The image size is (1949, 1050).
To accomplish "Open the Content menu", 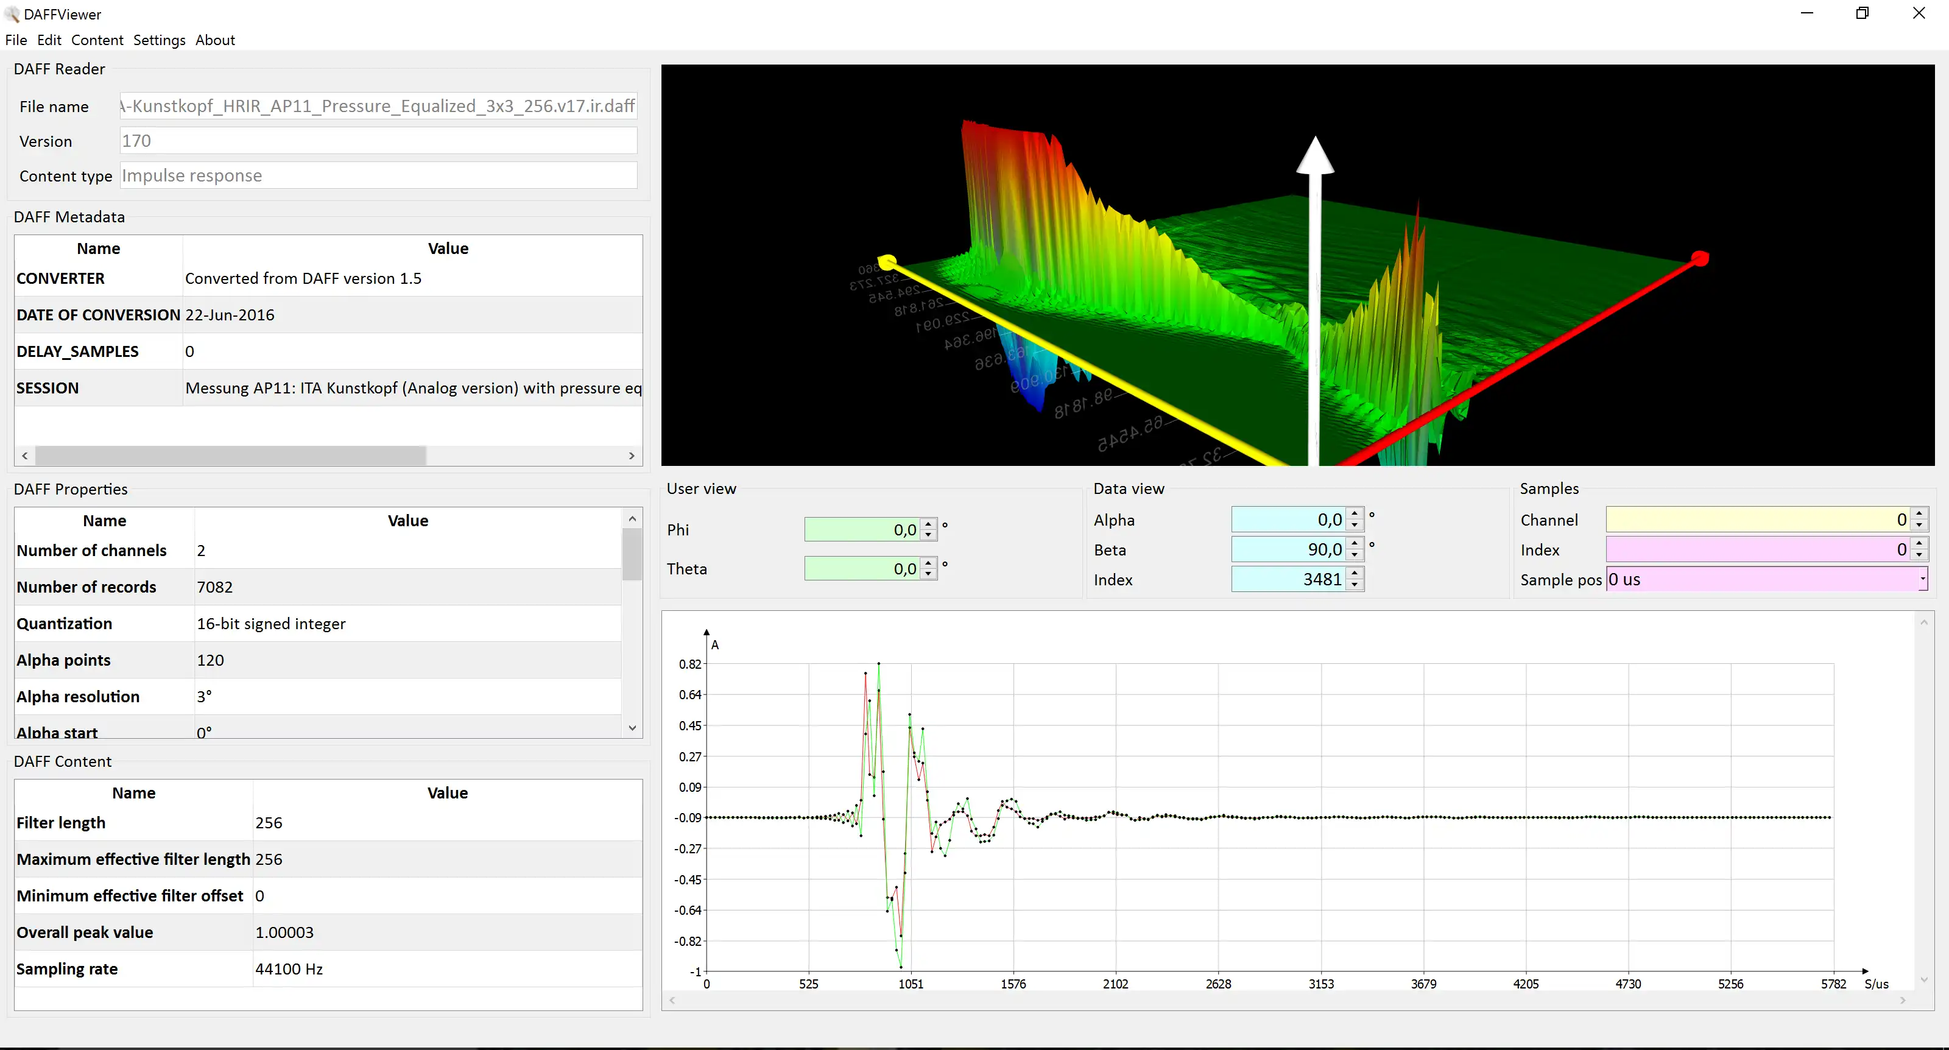I will click(x=97, y=40).
